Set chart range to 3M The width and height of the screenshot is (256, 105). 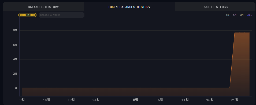242,15
